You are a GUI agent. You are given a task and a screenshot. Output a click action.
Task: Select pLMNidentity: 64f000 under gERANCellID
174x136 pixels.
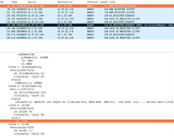[35, 58]
